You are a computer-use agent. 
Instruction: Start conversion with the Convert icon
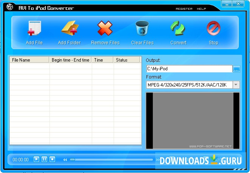click(x=178, y=28)
